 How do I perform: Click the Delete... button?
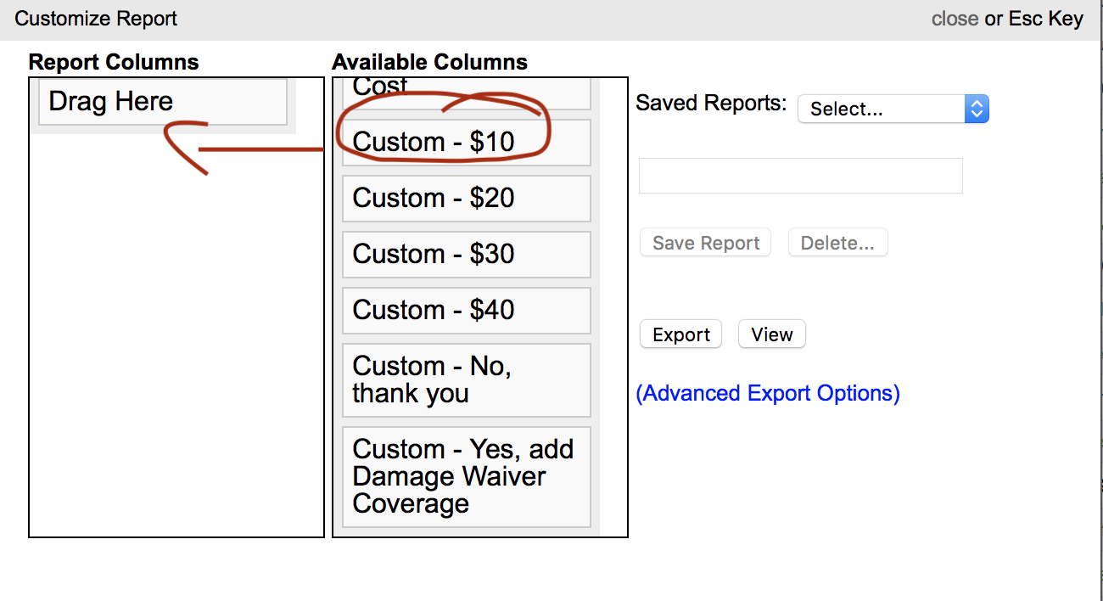click(837, 243)
